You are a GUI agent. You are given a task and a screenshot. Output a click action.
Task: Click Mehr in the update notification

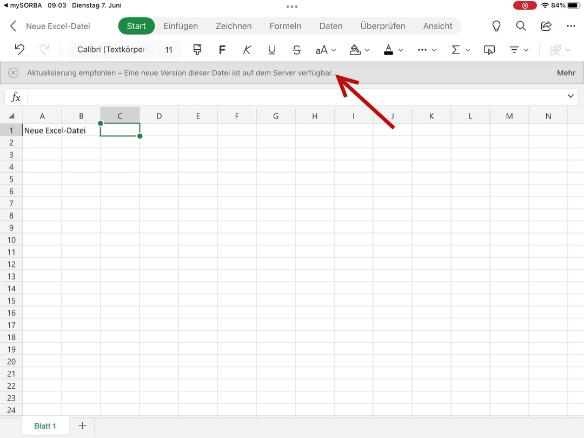[x=566, y=73]
